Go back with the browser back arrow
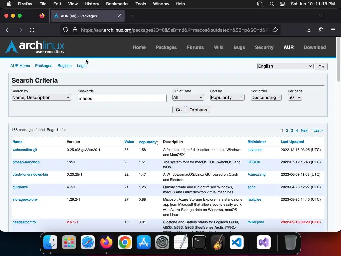Viewport: 341px width, 256px height. tap(8, 30)
